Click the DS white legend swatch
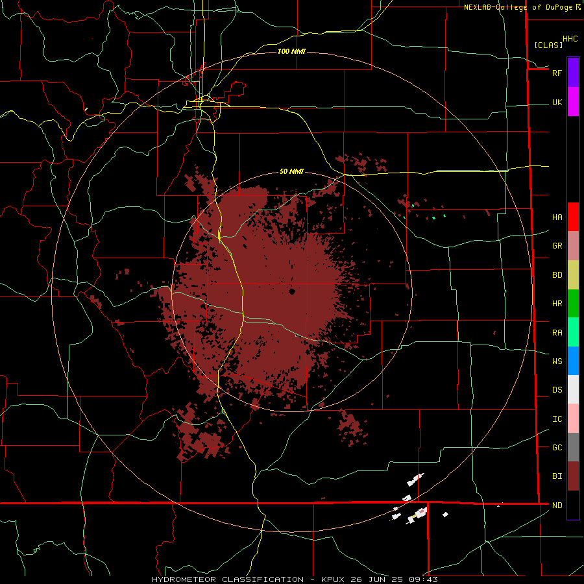 click(x=573, y=389)
